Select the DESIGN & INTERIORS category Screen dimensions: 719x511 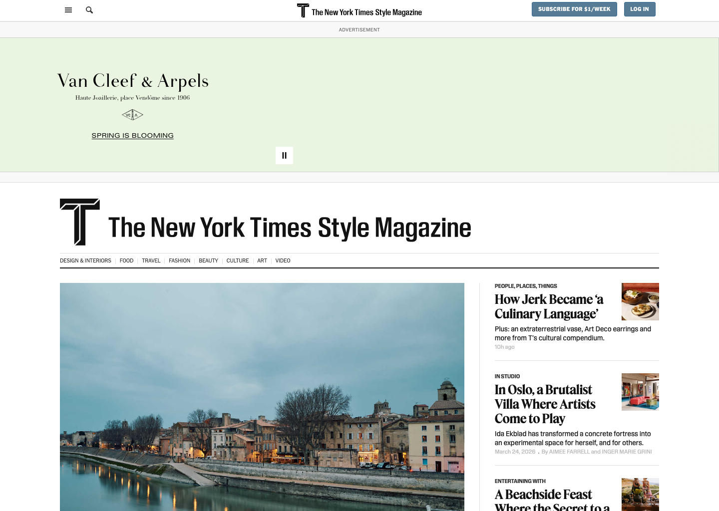[85, 260]
